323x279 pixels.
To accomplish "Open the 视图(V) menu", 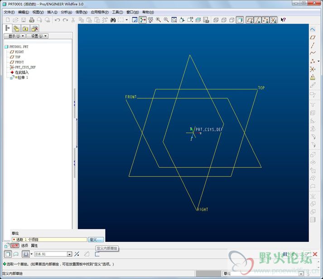I will click(38, 12).
